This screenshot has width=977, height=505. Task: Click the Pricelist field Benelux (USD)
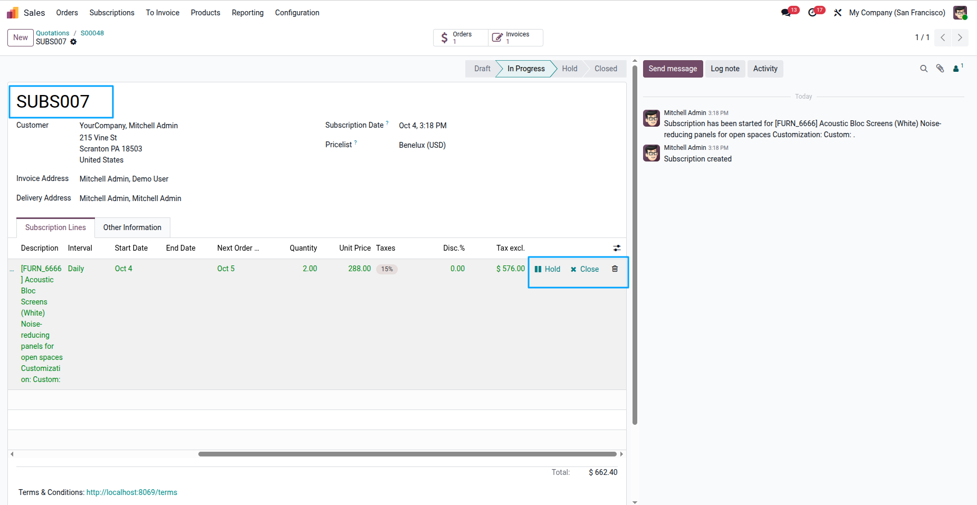(422, 145)
